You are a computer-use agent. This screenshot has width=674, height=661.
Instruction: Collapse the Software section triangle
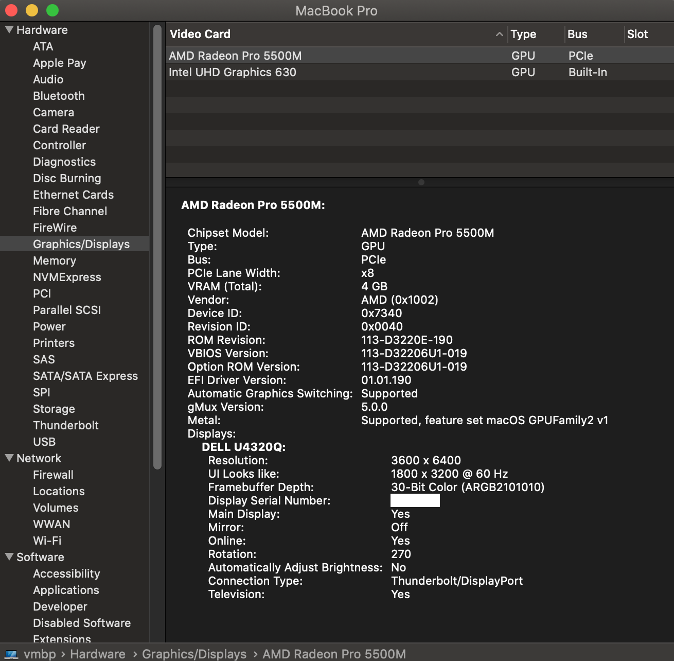tap(9, 557)
